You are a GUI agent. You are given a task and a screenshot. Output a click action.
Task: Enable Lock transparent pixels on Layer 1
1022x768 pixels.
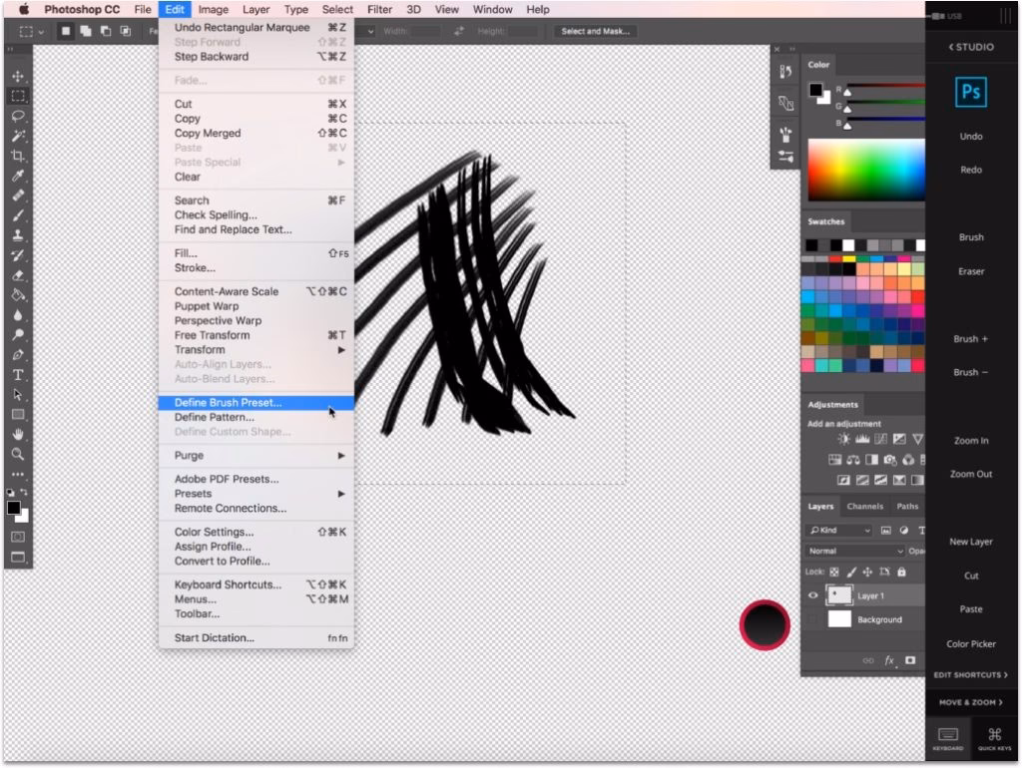click(x=834, y=572)
